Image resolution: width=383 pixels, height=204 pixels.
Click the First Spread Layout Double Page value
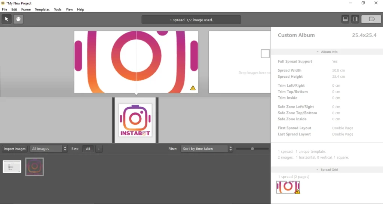pos(343,128)
